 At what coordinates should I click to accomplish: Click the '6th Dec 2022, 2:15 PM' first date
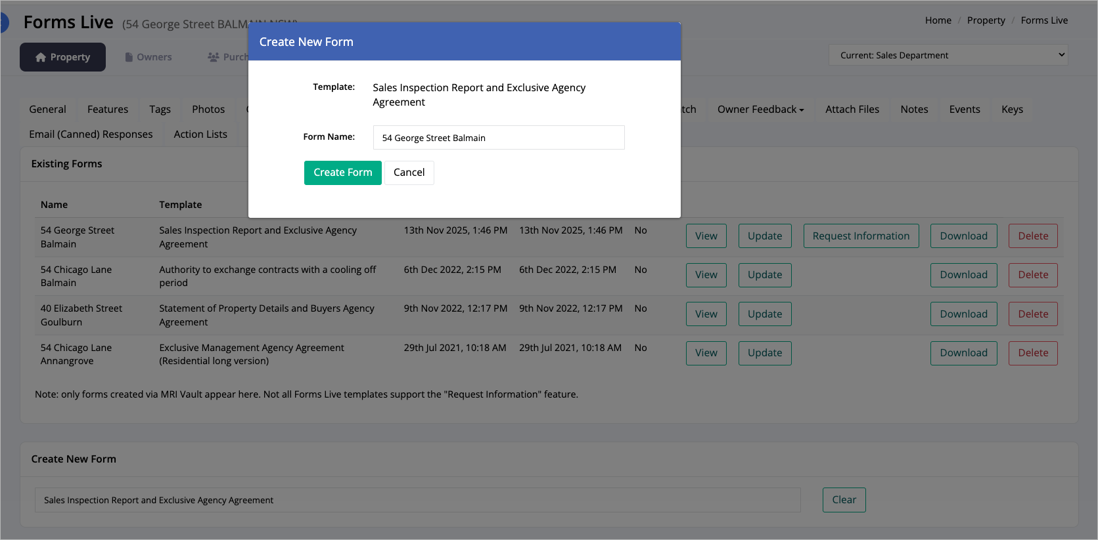(x=452, y=270)
